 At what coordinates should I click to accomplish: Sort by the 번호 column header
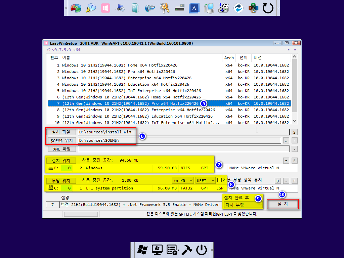54,57
